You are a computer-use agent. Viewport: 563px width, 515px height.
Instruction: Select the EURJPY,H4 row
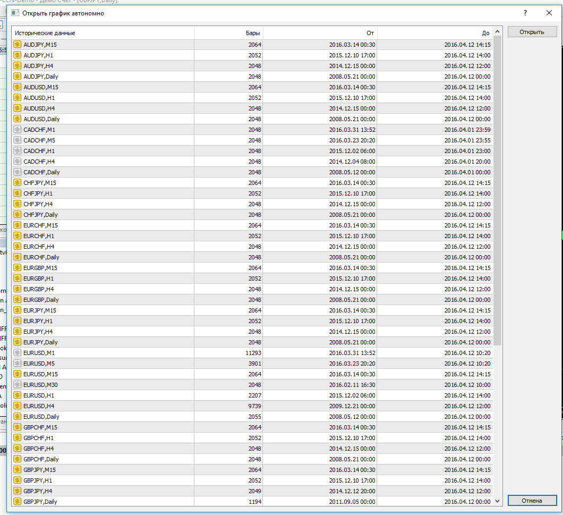(252, 332)
